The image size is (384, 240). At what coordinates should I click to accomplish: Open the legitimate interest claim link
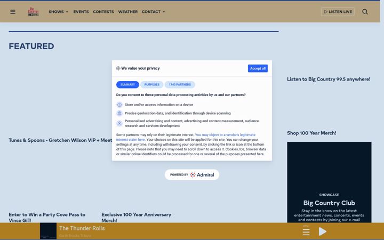point(186,137)
